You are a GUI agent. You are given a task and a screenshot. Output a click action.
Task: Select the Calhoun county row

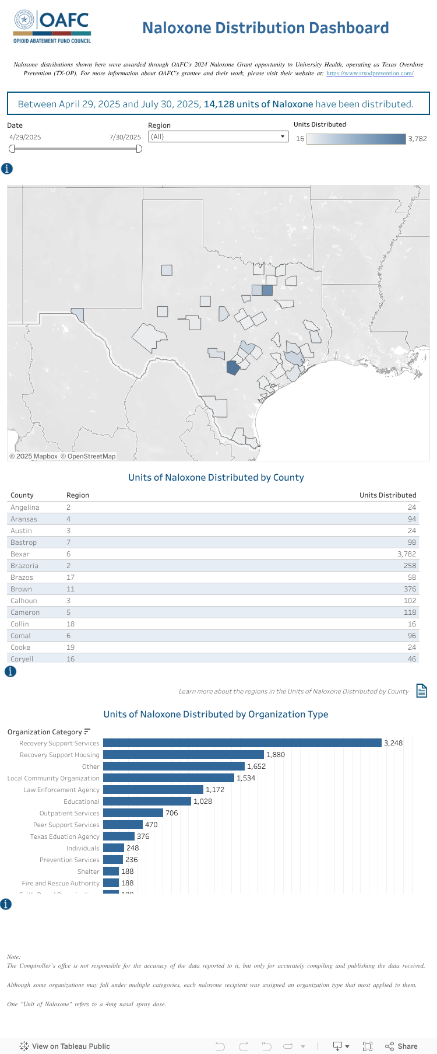pyautogui.click(x=213, y=601)
